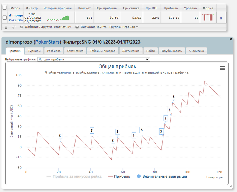This screenshot has height=192, width=237.
Task: Toggle 'Прибыль за минусом рейка' legend series
Action: point(74,176)
